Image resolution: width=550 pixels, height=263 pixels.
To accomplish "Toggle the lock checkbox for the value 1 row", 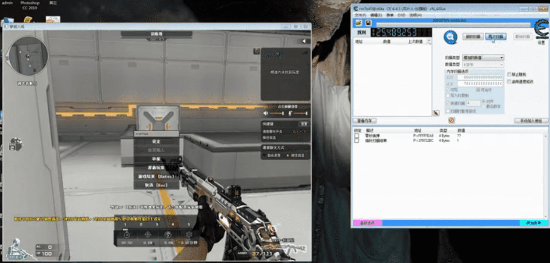I will click(x=357, y=140).
